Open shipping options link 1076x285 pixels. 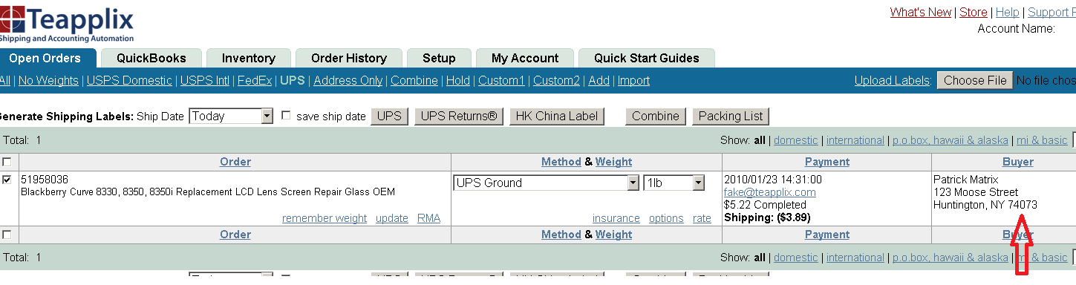[666, 218]
